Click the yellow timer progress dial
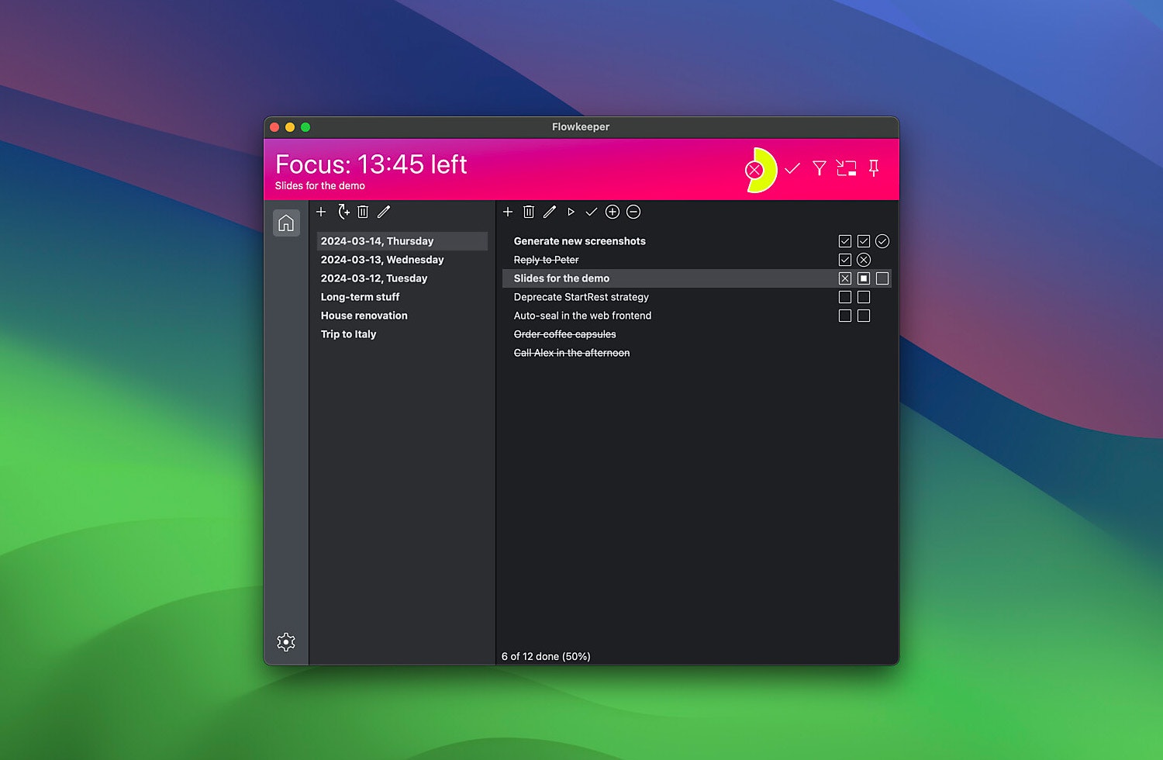The width and height of the screenshot is (1163, 760). [768, 169]
